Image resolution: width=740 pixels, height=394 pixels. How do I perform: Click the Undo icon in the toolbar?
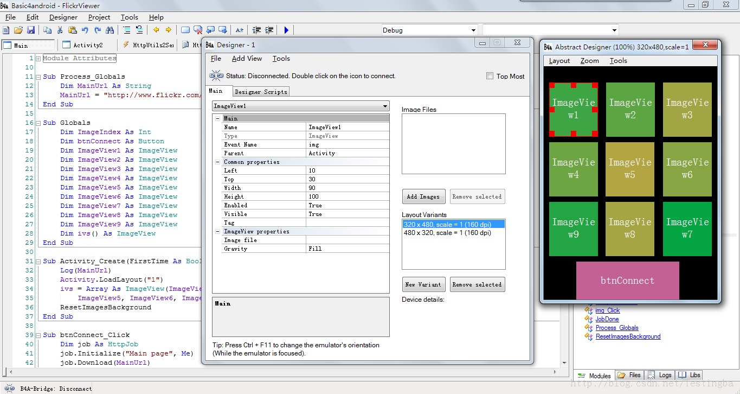85,30
